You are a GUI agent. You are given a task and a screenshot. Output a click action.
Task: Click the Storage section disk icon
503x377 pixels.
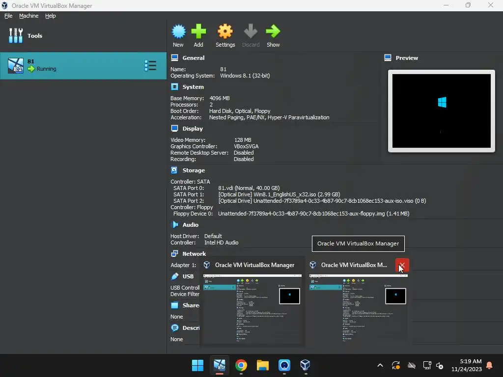click(x=174, y=170)
